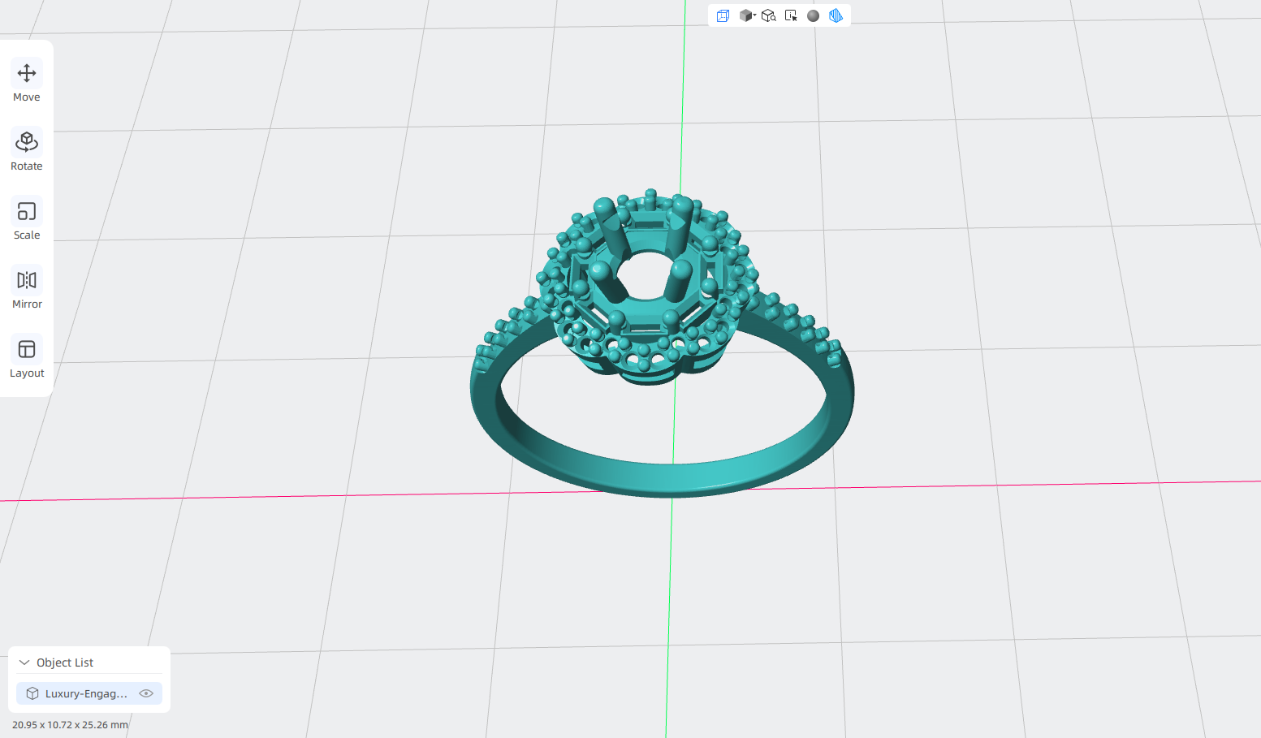Select the Luxury-Engag... object in list
This screenshot has height=738, width=1261.
point(89,693)
